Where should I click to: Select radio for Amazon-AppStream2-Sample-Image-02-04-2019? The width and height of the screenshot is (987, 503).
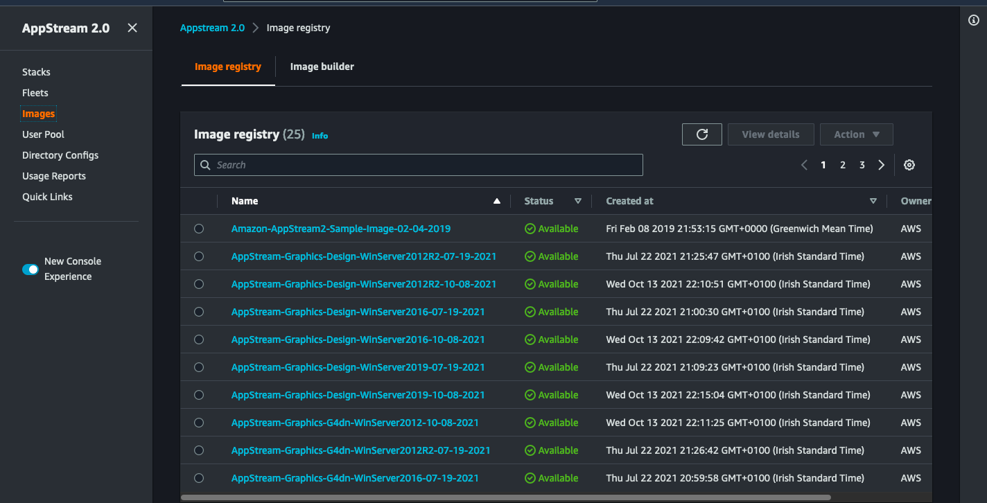coord(199,229)
